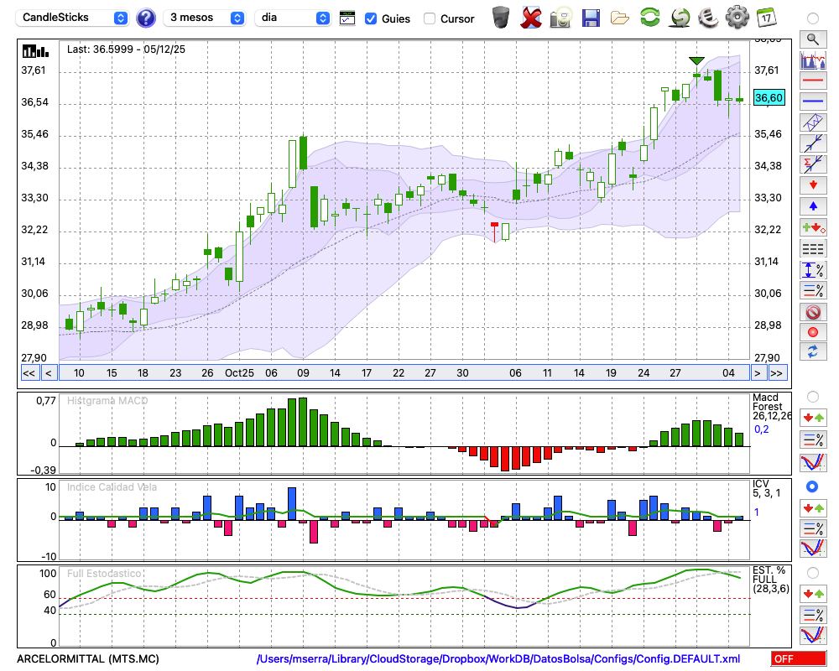Click the camera snapshot icon
Viewport: 839px width, 671px height.
click(x=560, y=17)
